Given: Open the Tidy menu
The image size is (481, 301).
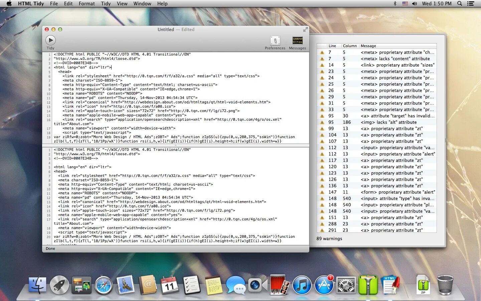Looking at the screenshot, I should [106, 3].
